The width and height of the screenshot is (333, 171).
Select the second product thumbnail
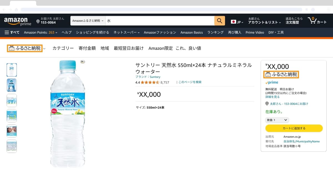coord(12,85)
